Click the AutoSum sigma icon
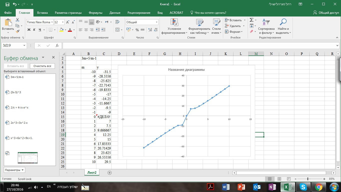The image size is (341, 192). click(252, 20)
